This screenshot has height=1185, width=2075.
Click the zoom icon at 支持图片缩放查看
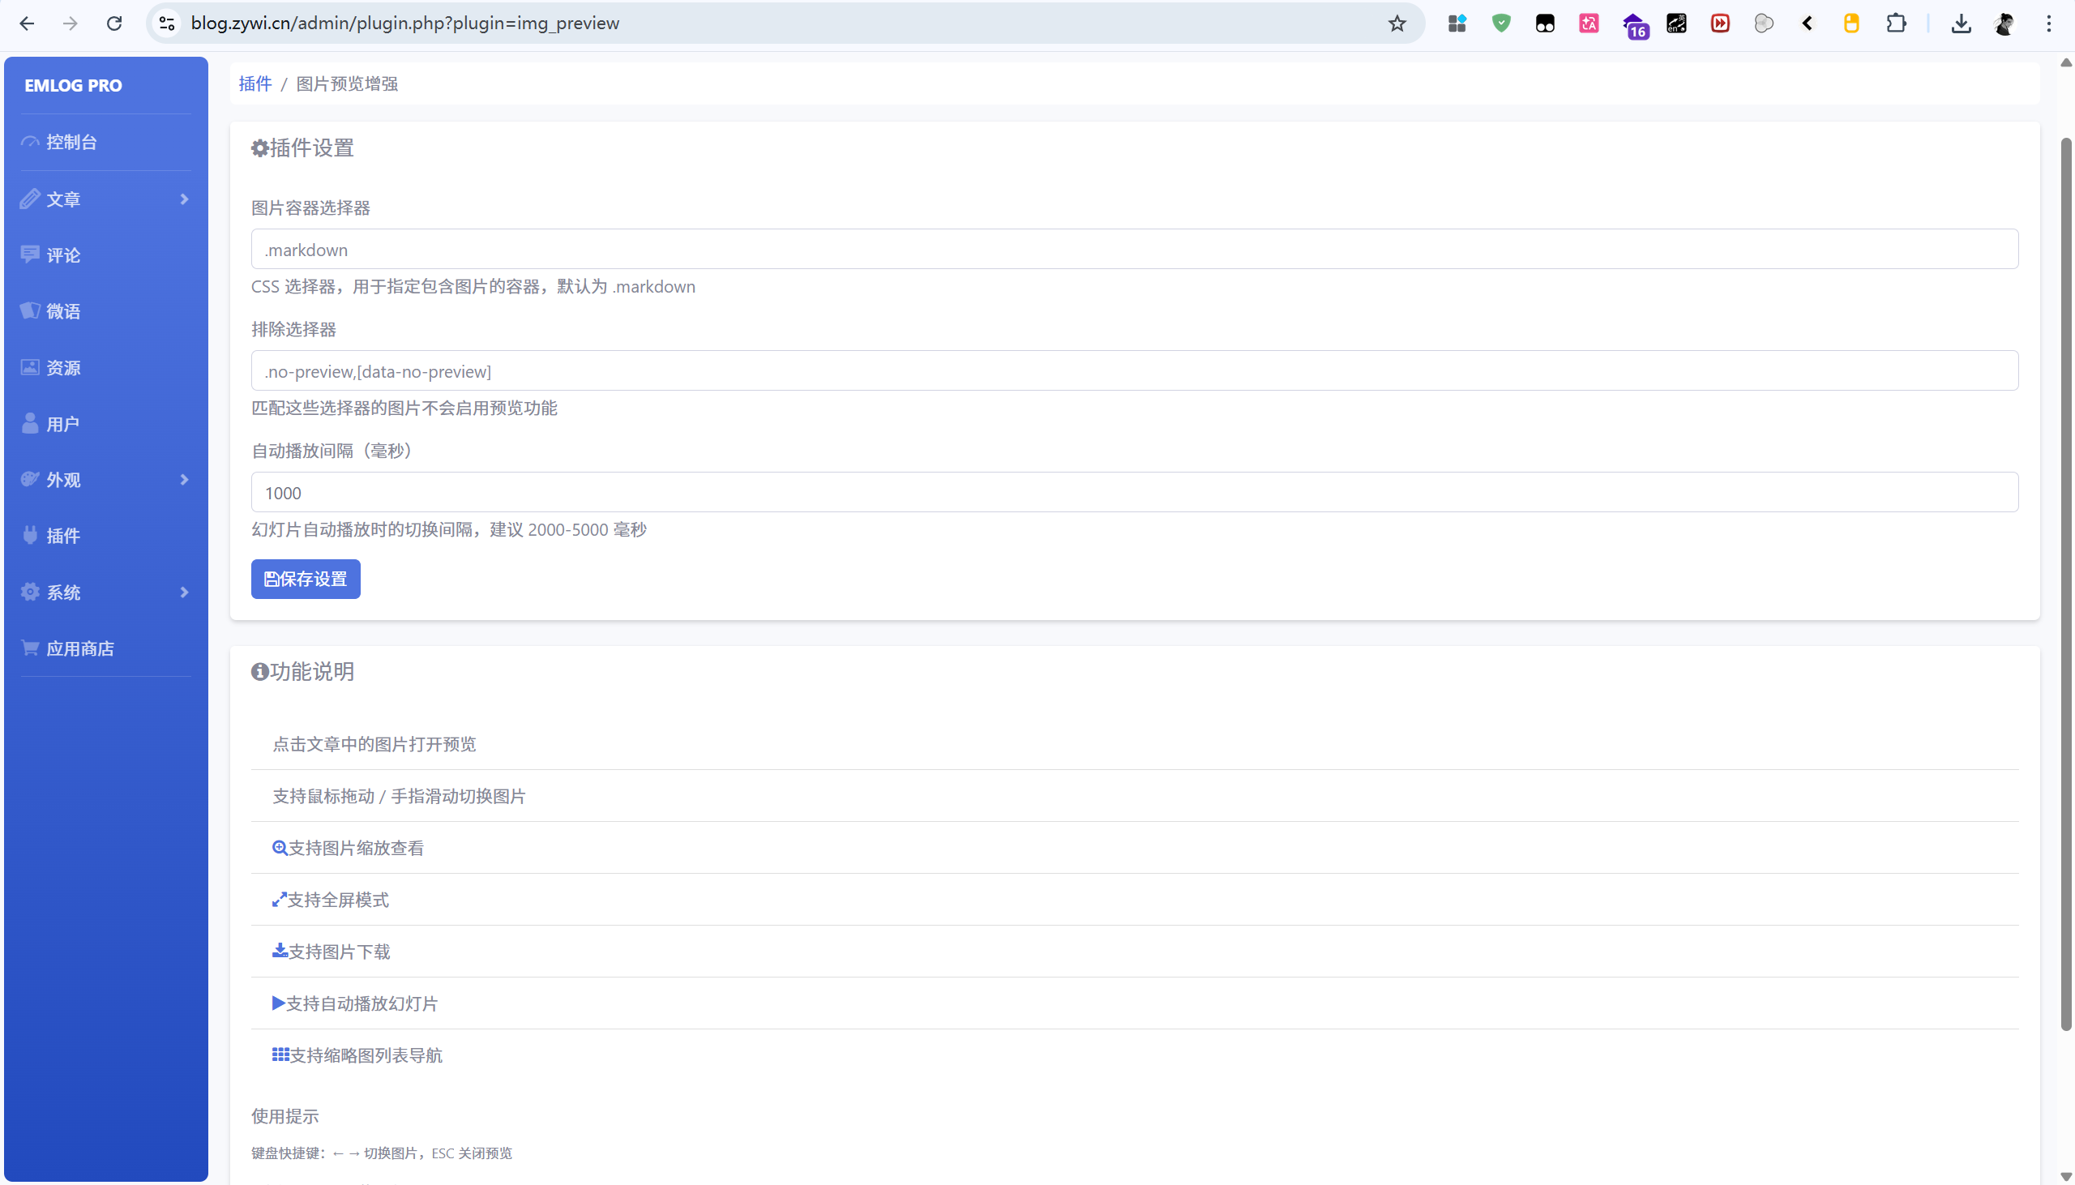(280, 848)
